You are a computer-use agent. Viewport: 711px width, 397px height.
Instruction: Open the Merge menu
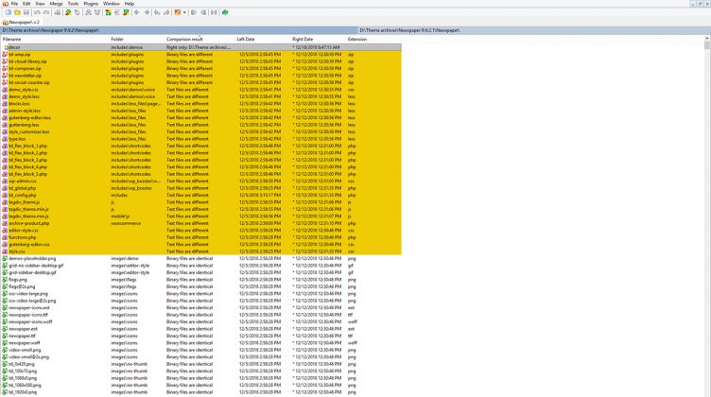pos(56,4)
